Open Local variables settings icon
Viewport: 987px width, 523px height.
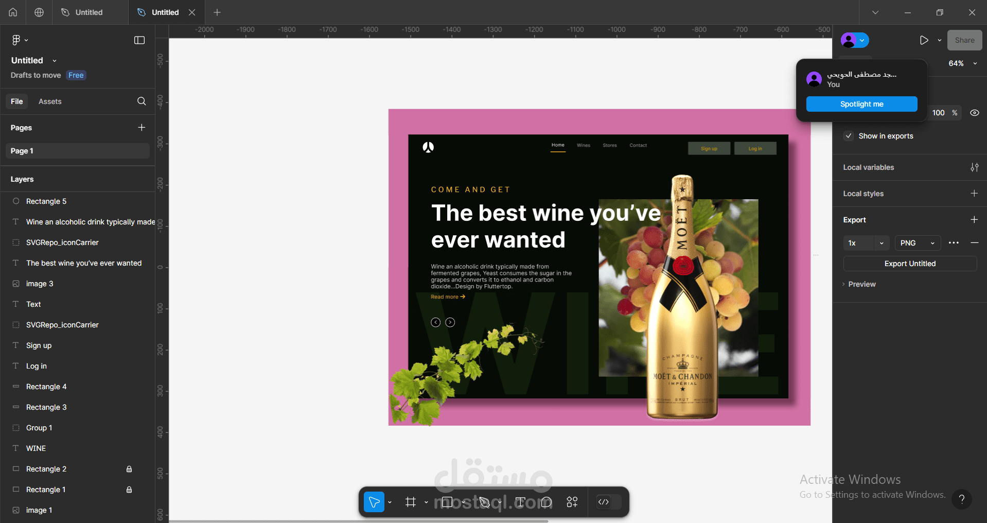pyautogui.click(x=974, y=167)
